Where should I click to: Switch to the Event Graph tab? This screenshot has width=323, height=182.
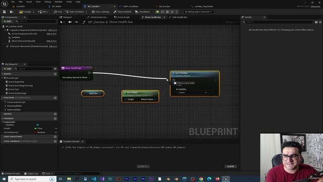pos(123,17)
